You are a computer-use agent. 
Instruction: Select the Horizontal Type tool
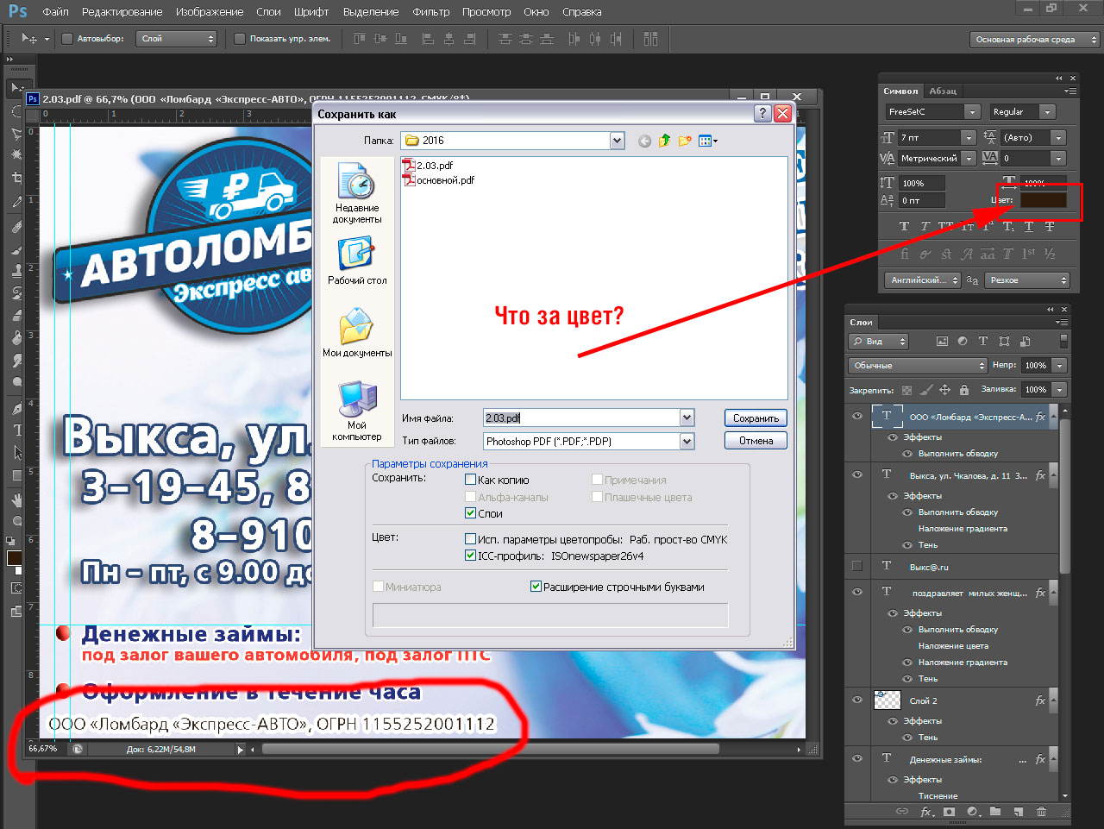pyautogui.click(x=17, y=430)
